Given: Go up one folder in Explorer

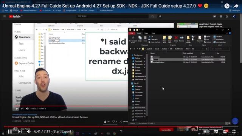Looking at the screenshot, I should [x=140, y=49].
